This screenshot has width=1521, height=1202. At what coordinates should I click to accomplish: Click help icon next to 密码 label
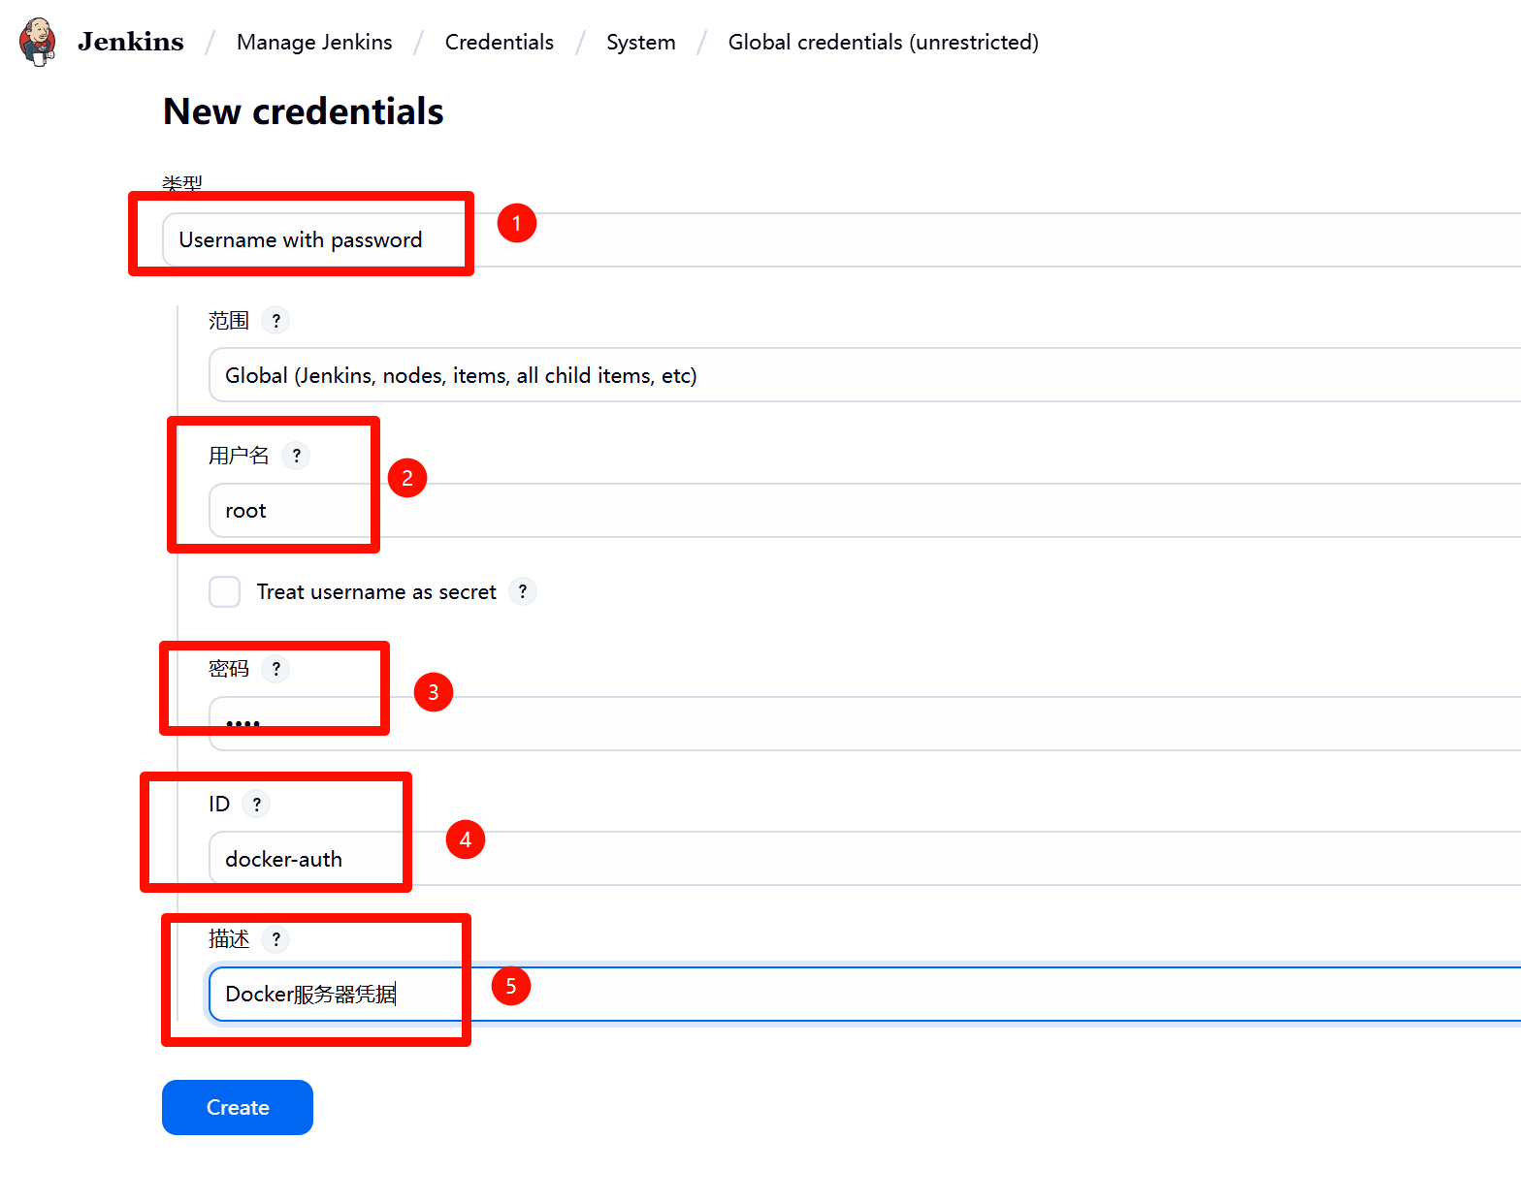276,669
